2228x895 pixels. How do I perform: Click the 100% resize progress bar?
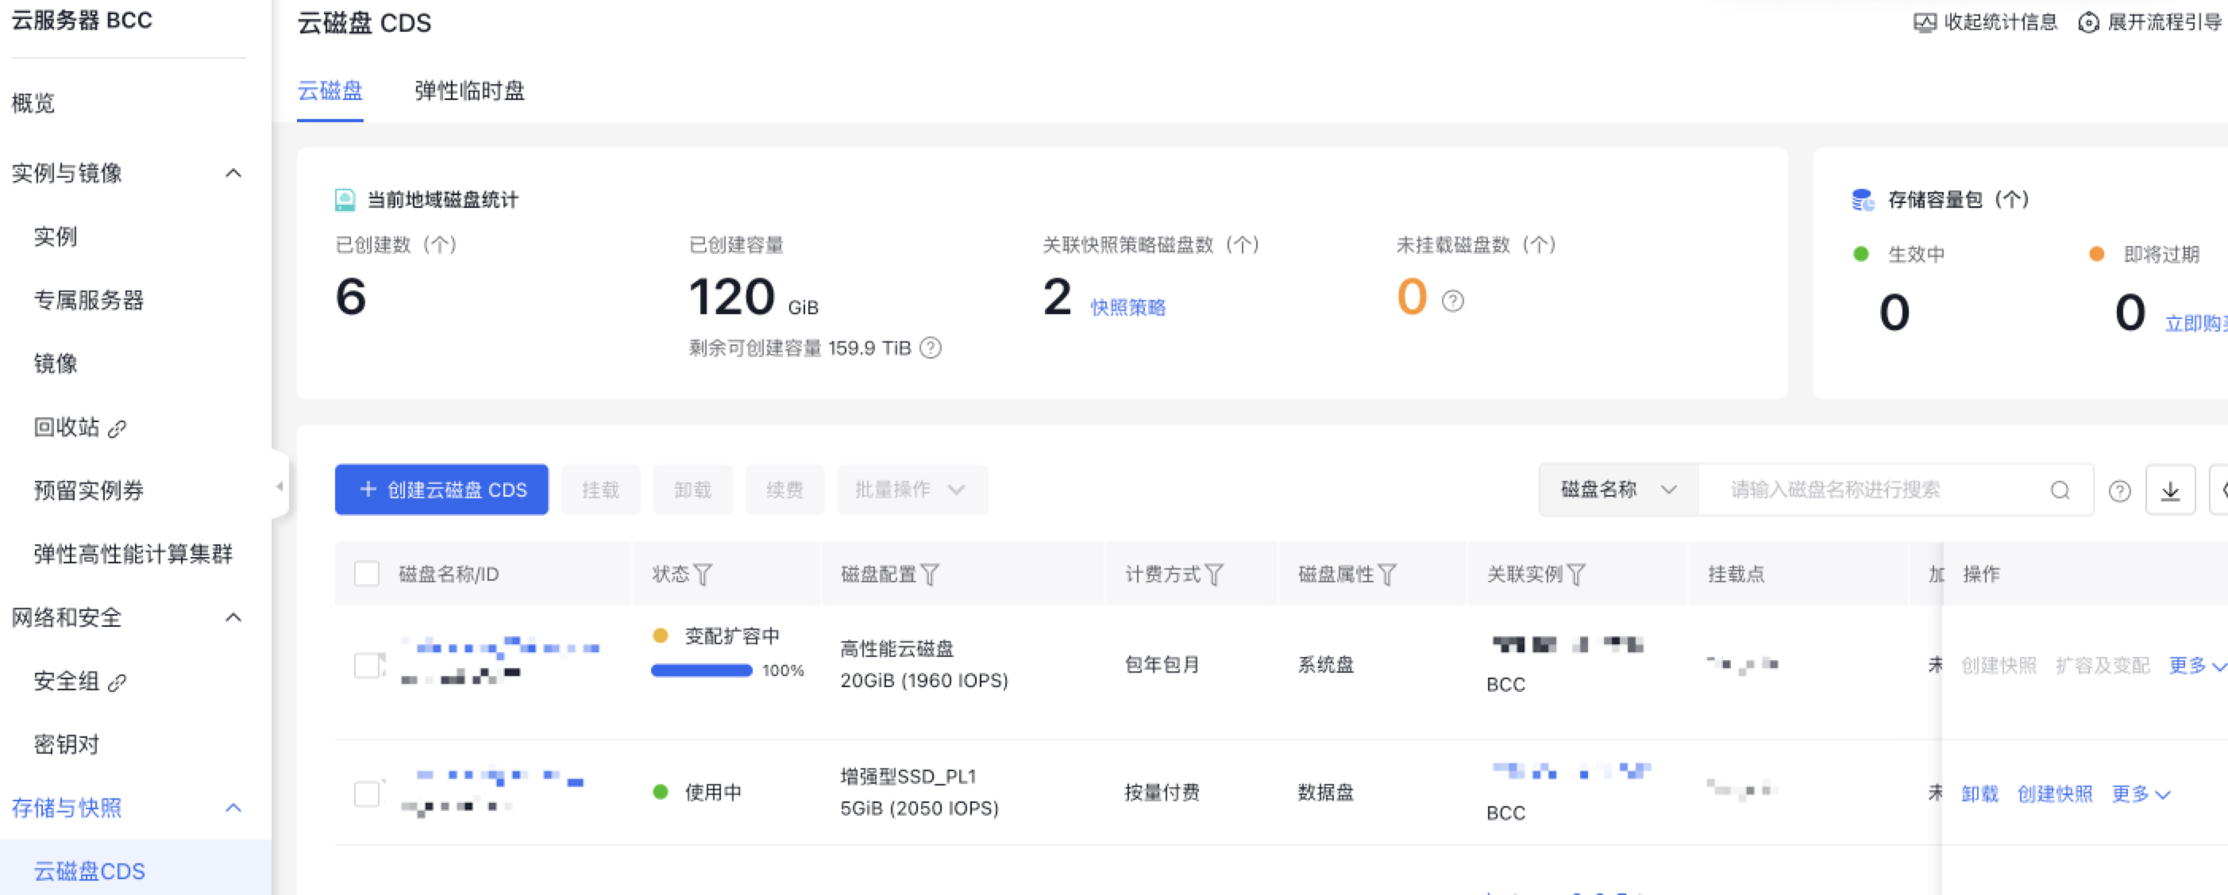[x=701, y=670]
